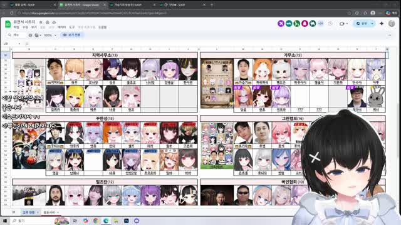Click the 보기 전용 view-only button
401x225 pixels.
(x=72, y=35)
